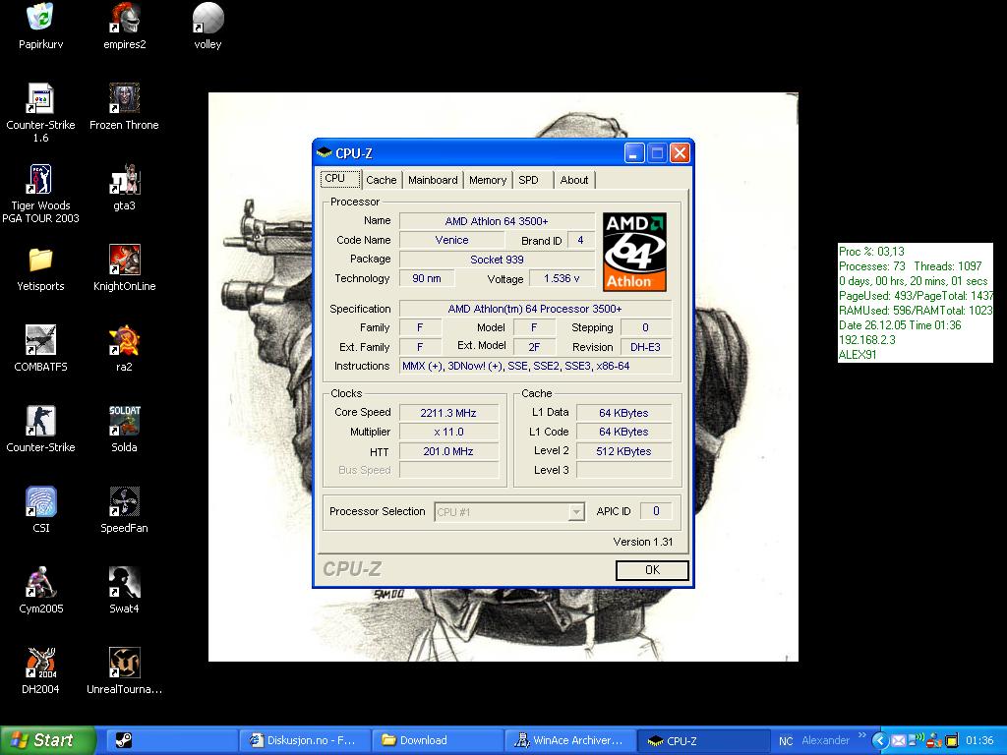Select the Counter-Strike shortcut above CSI
This screenshot has height=755, width=1007.
[40, 430]
